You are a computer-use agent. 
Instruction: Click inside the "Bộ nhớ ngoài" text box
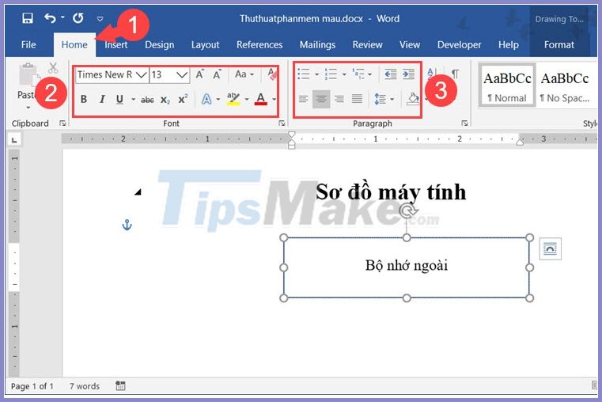click(x=406, y=266)
